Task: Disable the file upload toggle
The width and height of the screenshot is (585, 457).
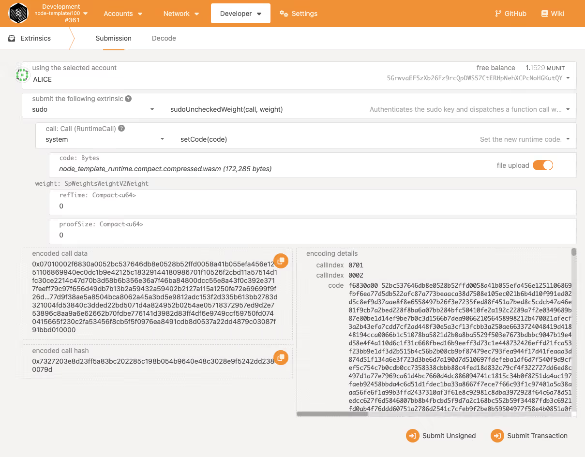Action: point(542,165)
